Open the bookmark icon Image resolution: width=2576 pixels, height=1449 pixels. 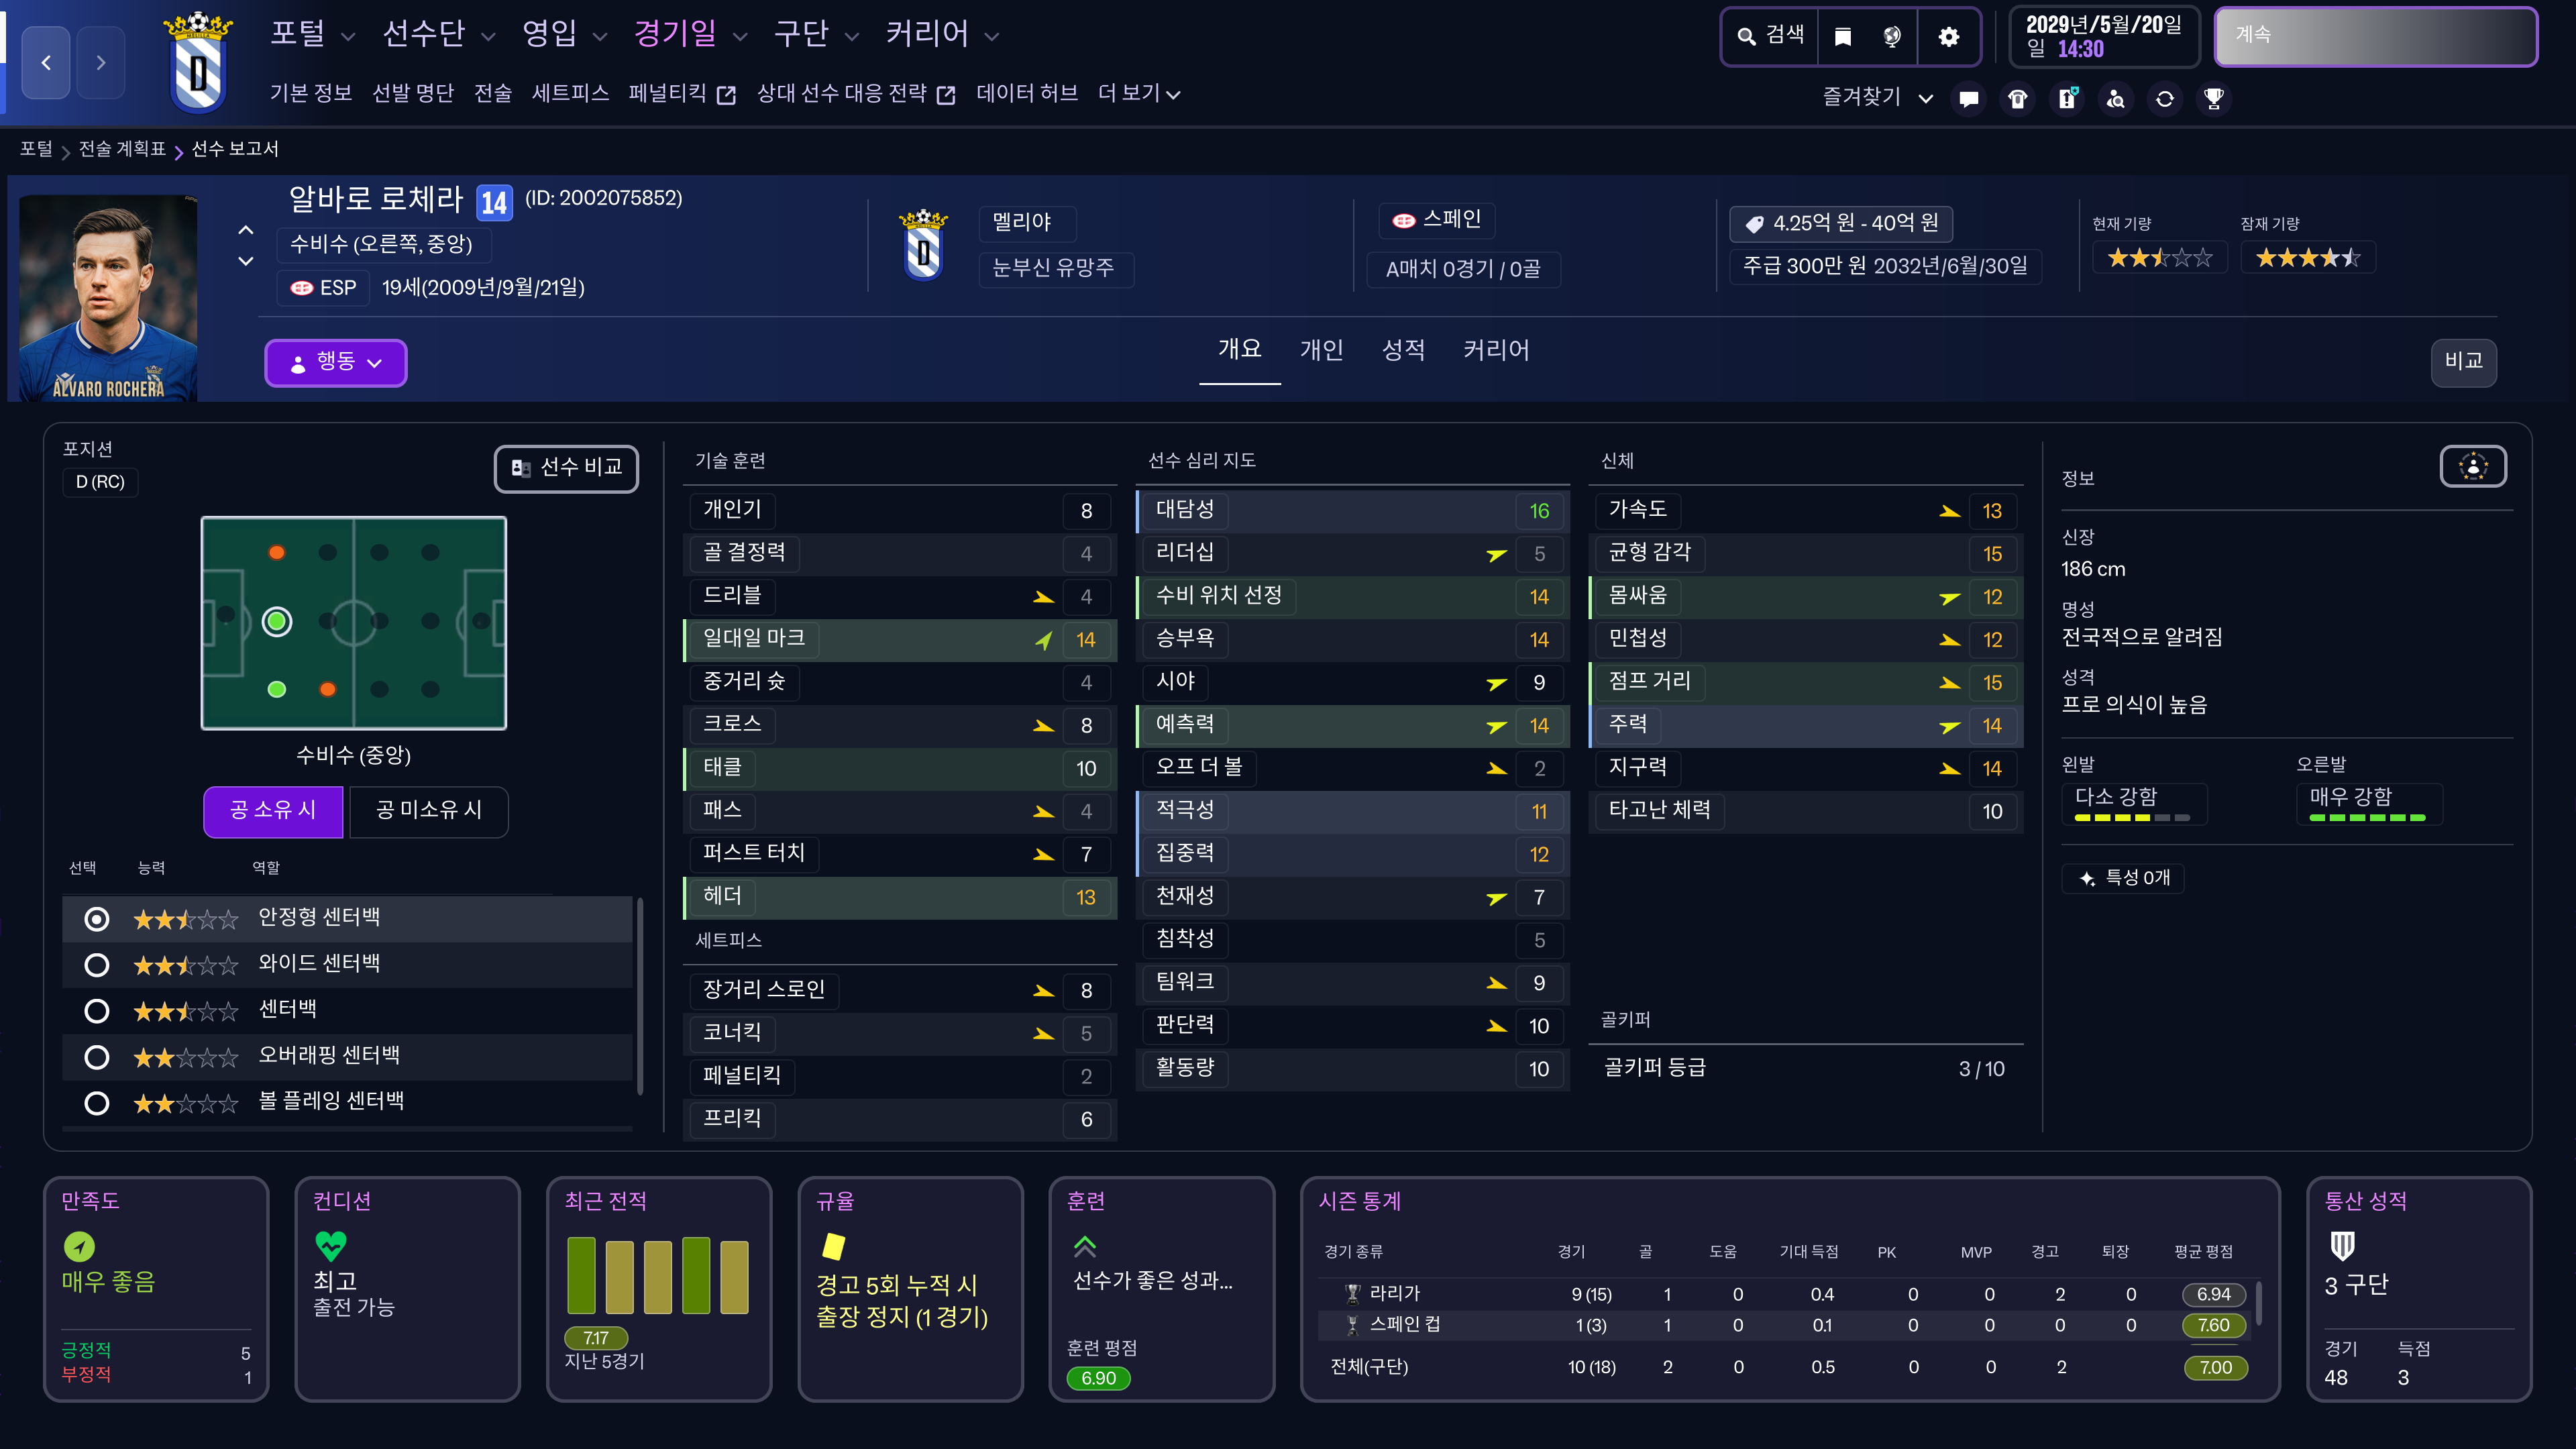(x=1842, y=37)
